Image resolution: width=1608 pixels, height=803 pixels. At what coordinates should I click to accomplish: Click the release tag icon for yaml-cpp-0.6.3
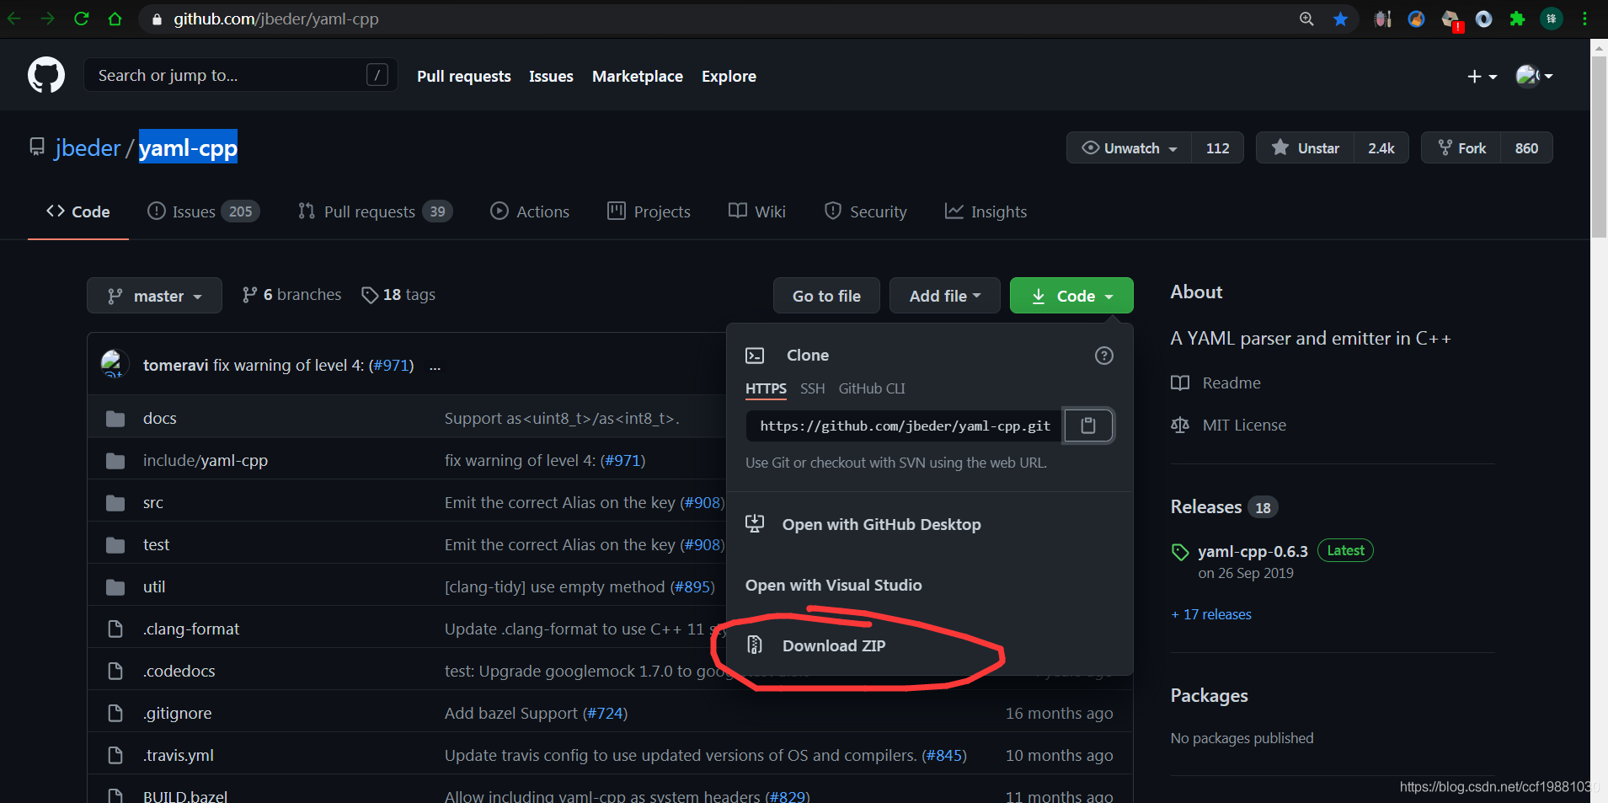pyautogui.click(x=1180, y=553)
